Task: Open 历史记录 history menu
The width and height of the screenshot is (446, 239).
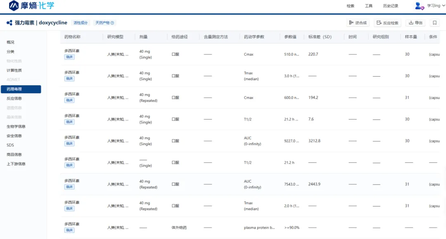Action: point(390,6)
